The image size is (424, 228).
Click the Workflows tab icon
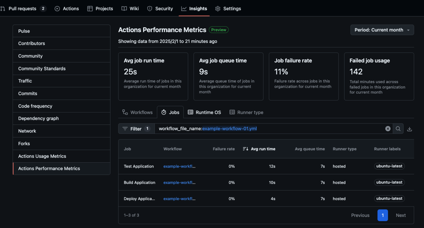click(125, 112)
